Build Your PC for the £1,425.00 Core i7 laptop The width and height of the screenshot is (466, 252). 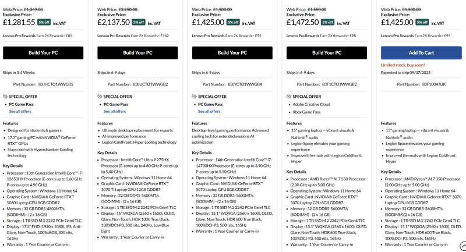(x=232, y=53)
